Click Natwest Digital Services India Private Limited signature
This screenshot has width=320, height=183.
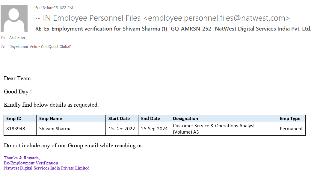pos(46,168)
